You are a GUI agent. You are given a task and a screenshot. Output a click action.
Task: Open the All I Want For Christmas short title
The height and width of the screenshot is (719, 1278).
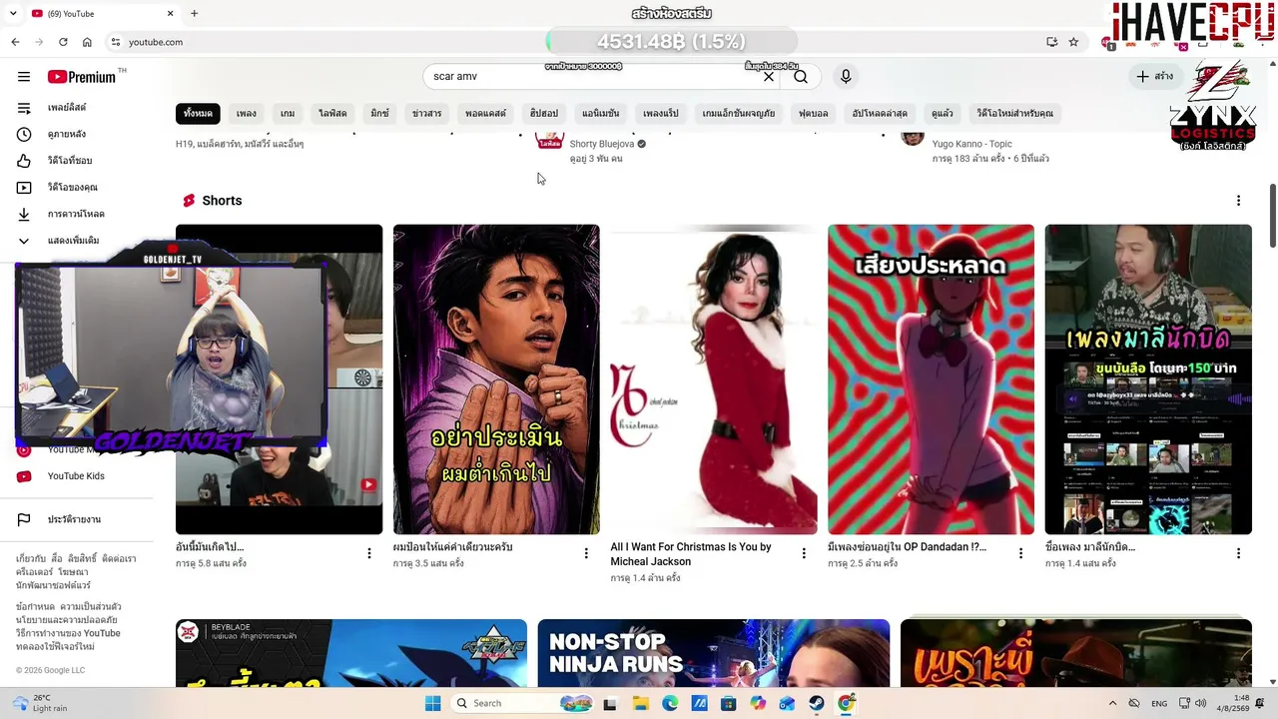(x=691, y=554)
